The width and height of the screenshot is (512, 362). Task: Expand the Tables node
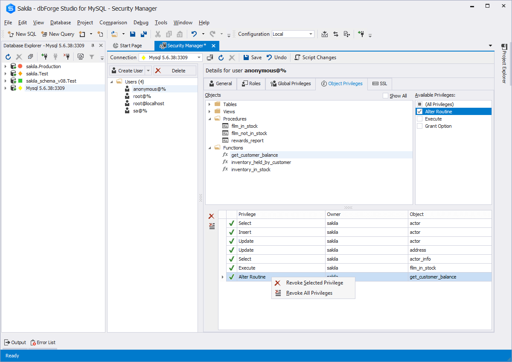point(209,104)
